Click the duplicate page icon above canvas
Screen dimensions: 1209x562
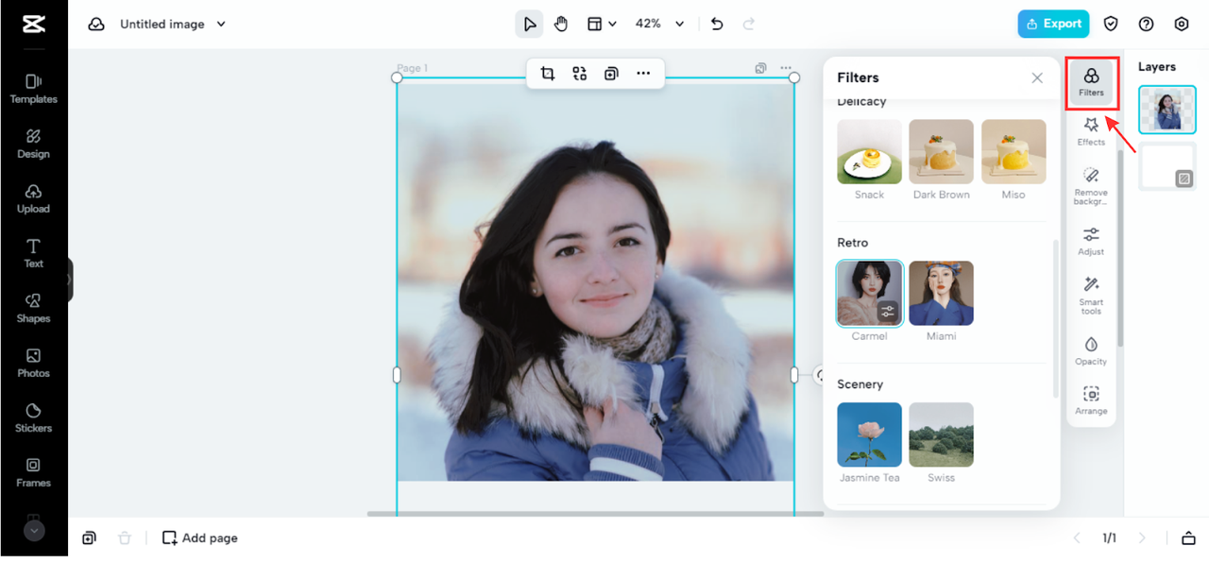(760, 68)
